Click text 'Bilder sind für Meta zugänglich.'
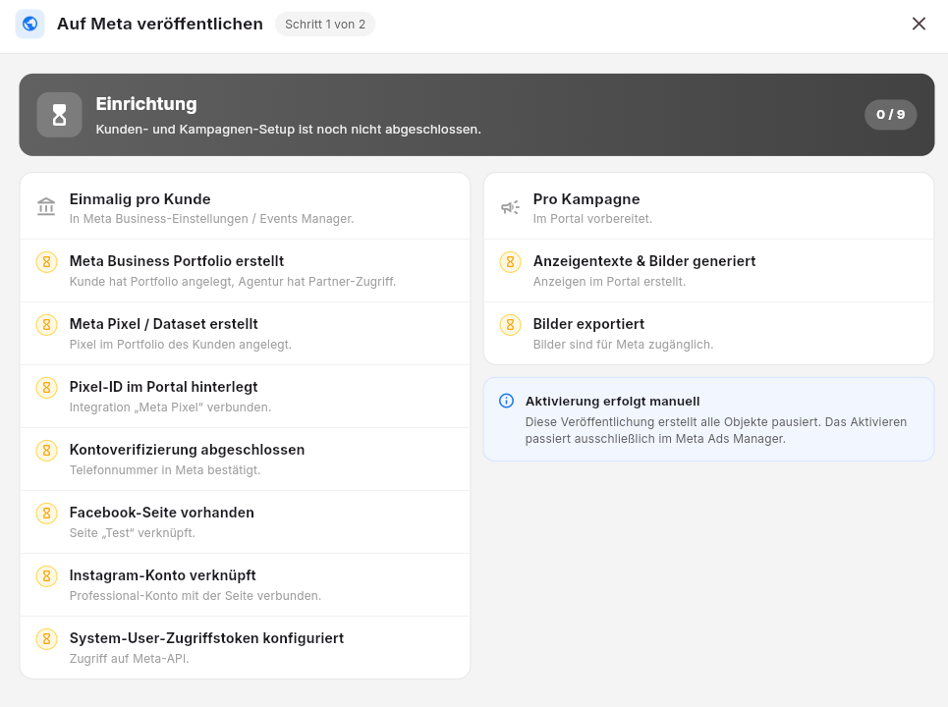 pyautogui.click(x=624, y=345)
